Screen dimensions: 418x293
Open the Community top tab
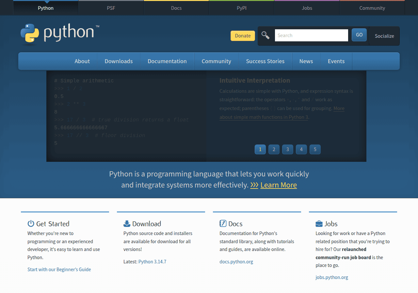(372, 8)
